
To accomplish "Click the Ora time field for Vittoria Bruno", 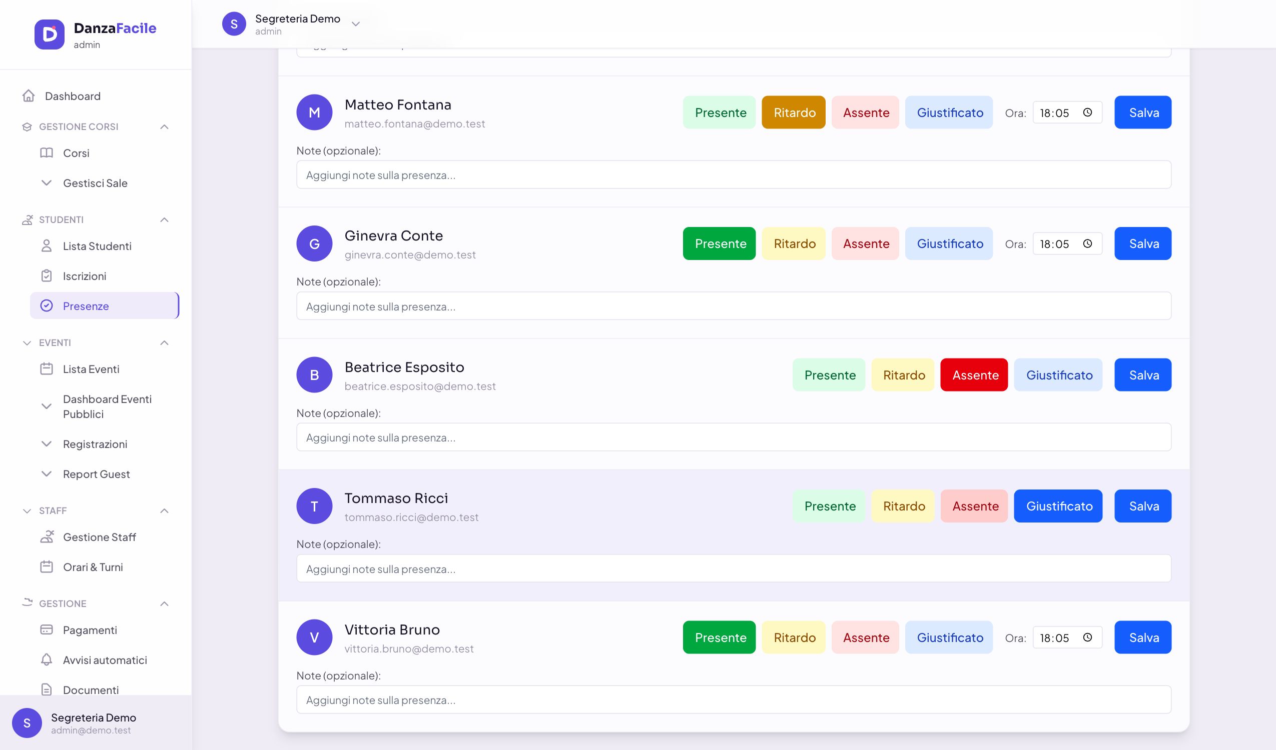I will 1067,637.
